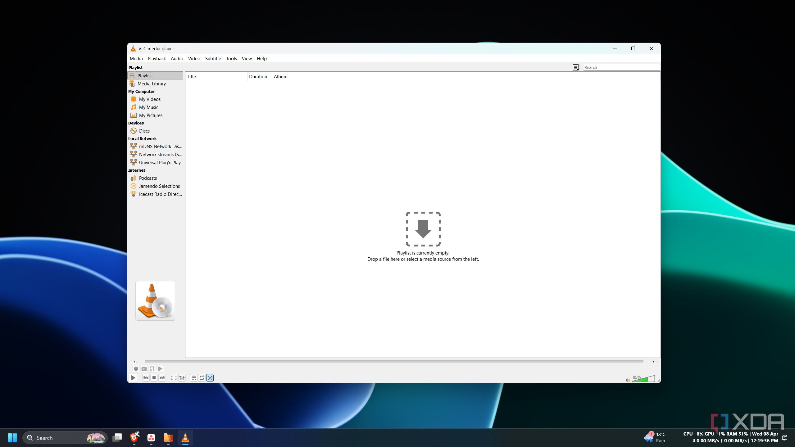The height and width of the screenshot is (447, 795).
Task: Open Jamendo Selections
Action: point(155,186)
